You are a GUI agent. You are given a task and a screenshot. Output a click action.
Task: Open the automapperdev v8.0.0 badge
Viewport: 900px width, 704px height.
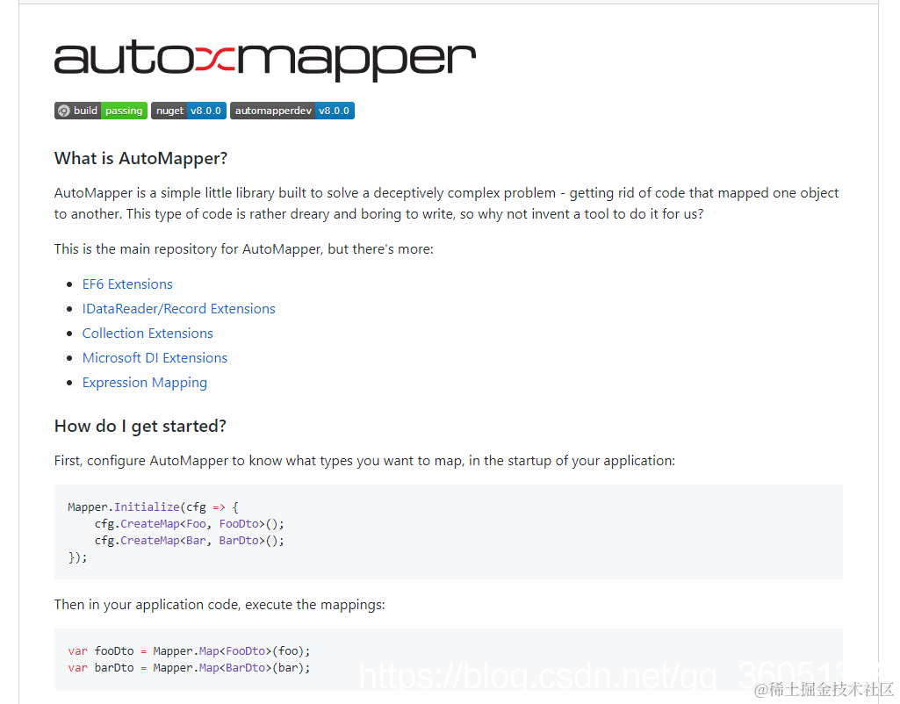pyautogui.click(x=292, y=110)
